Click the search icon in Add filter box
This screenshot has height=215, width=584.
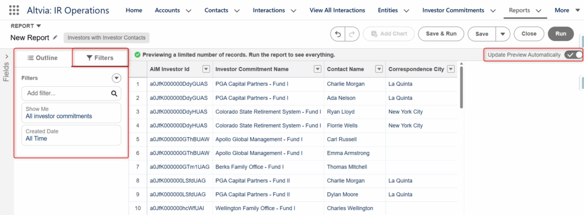[x=115, y=94]
